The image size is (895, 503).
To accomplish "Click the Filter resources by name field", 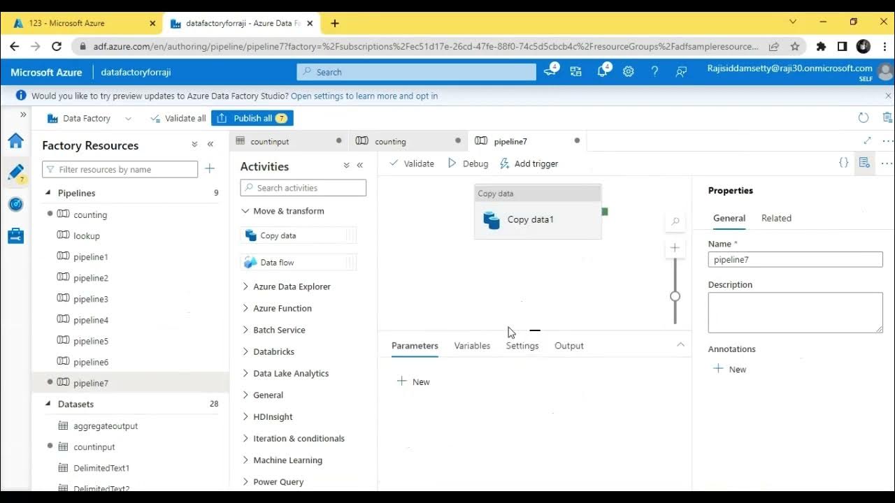I will (x=120, y=169).
